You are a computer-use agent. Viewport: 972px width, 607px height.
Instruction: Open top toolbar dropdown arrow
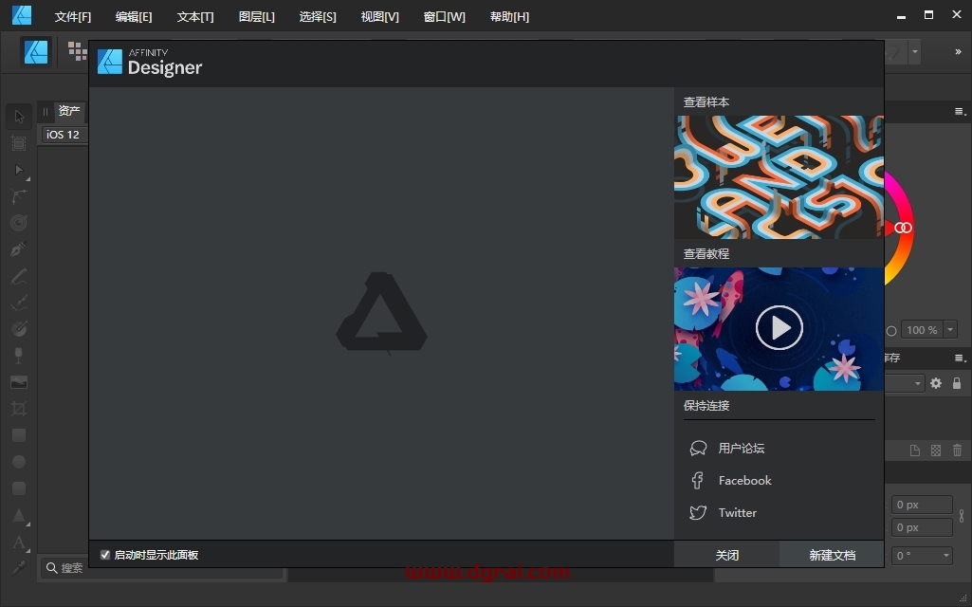(914, 52)
